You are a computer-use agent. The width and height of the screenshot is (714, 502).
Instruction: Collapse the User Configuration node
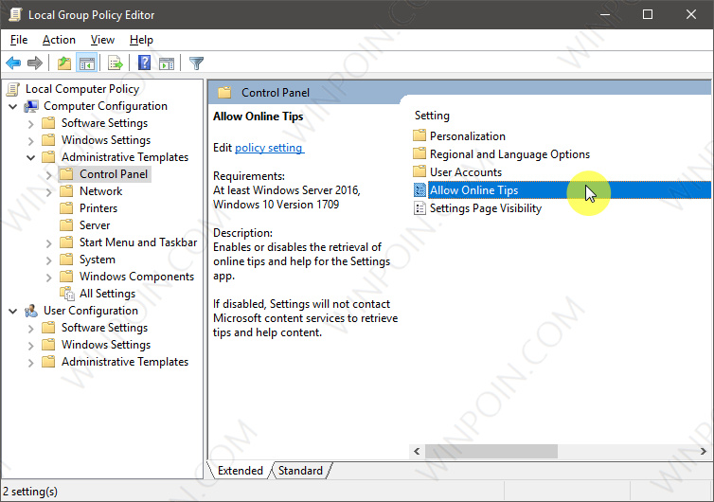13,312
